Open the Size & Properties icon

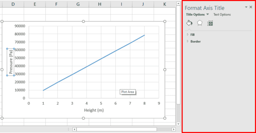(210, 23)
